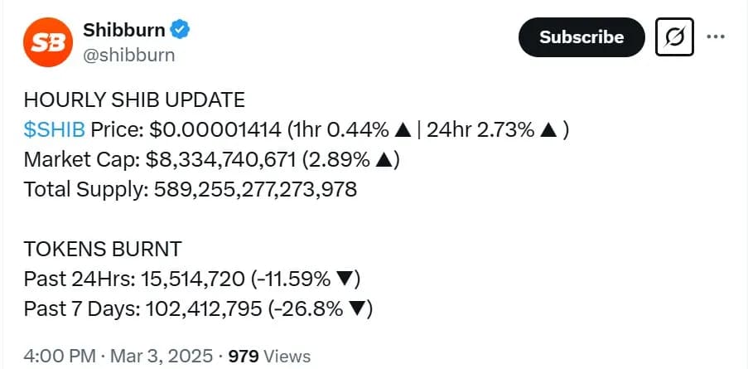This screenshot has height=369, width=748.
Task: Click the 4:00 PM Mar 3, 2025 timestamp
Action: point(118,356)
